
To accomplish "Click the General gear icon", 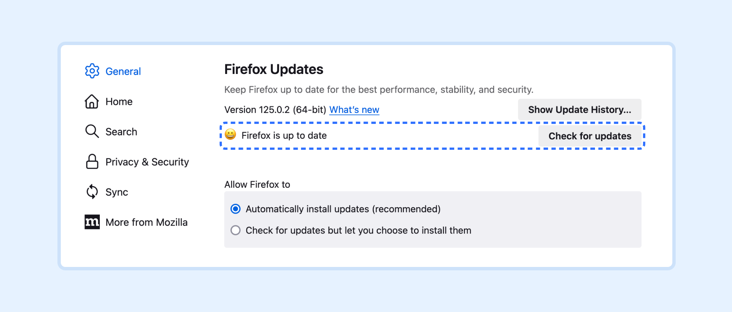I will (x=92, y=71).
